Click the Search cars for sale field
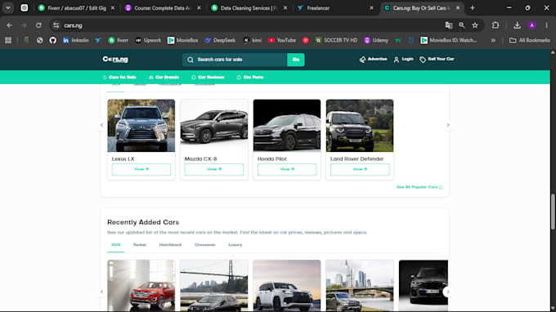556x312 pixels. (235, 60)
